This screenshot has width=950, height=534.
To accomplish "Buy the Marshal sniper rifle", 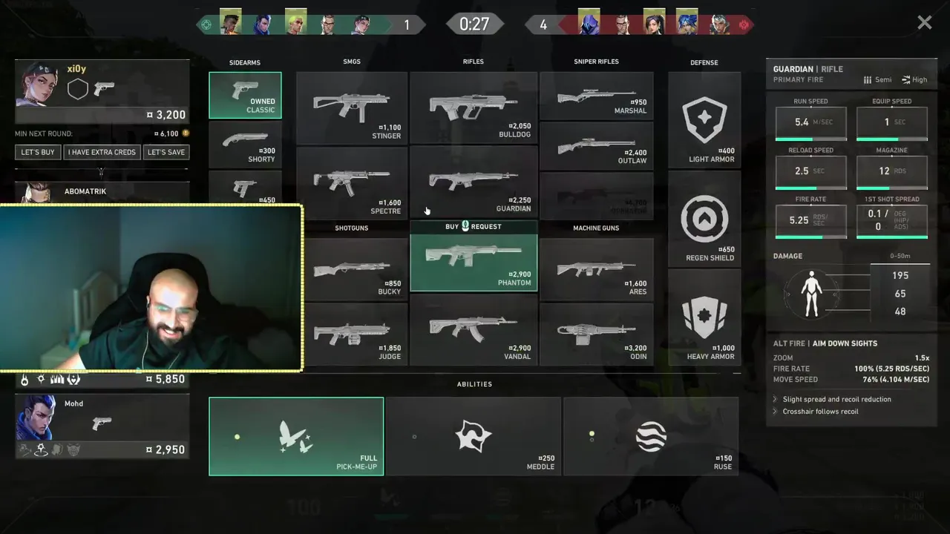I will point(597,96).
